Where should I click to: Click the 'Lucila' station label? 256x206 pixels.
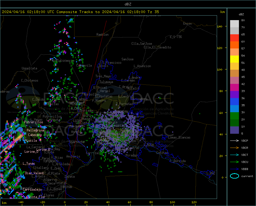point(32,141)
